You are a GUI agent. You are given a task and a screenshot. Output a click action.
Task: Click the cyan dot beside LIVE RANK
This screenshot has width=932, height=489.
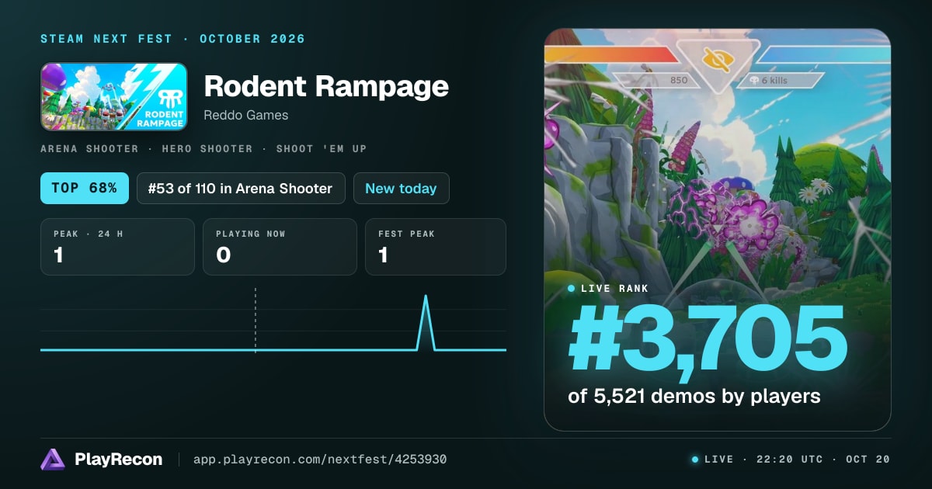coord(572,289)
